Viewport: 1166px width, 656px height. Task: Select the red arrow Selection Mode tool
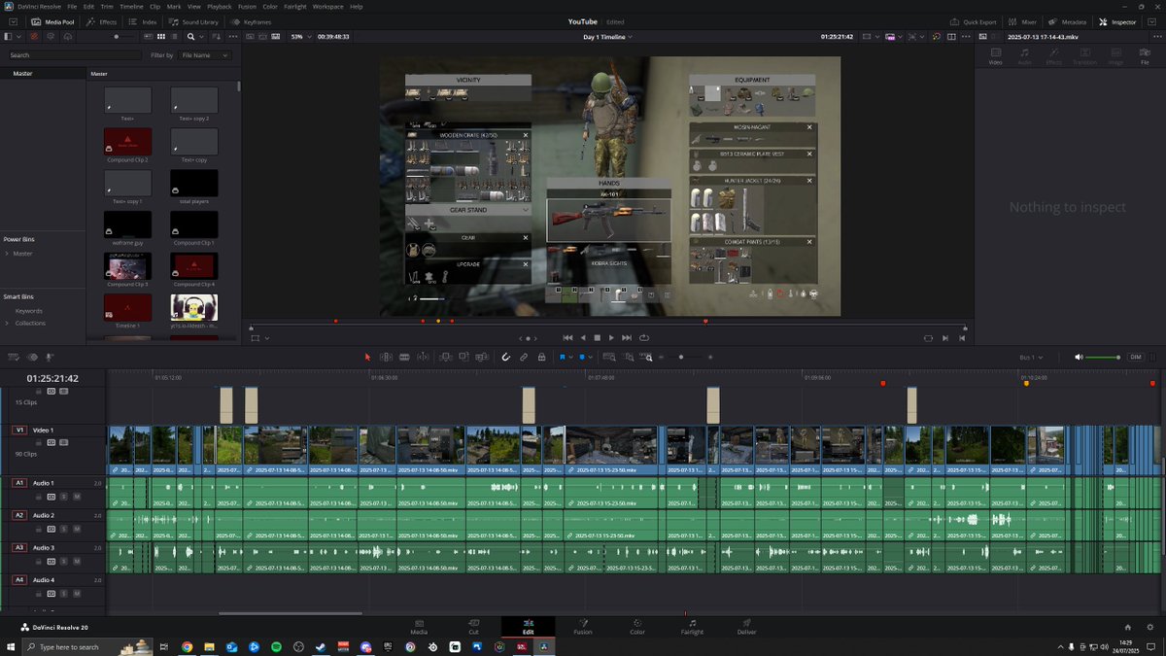pos(367,357)
